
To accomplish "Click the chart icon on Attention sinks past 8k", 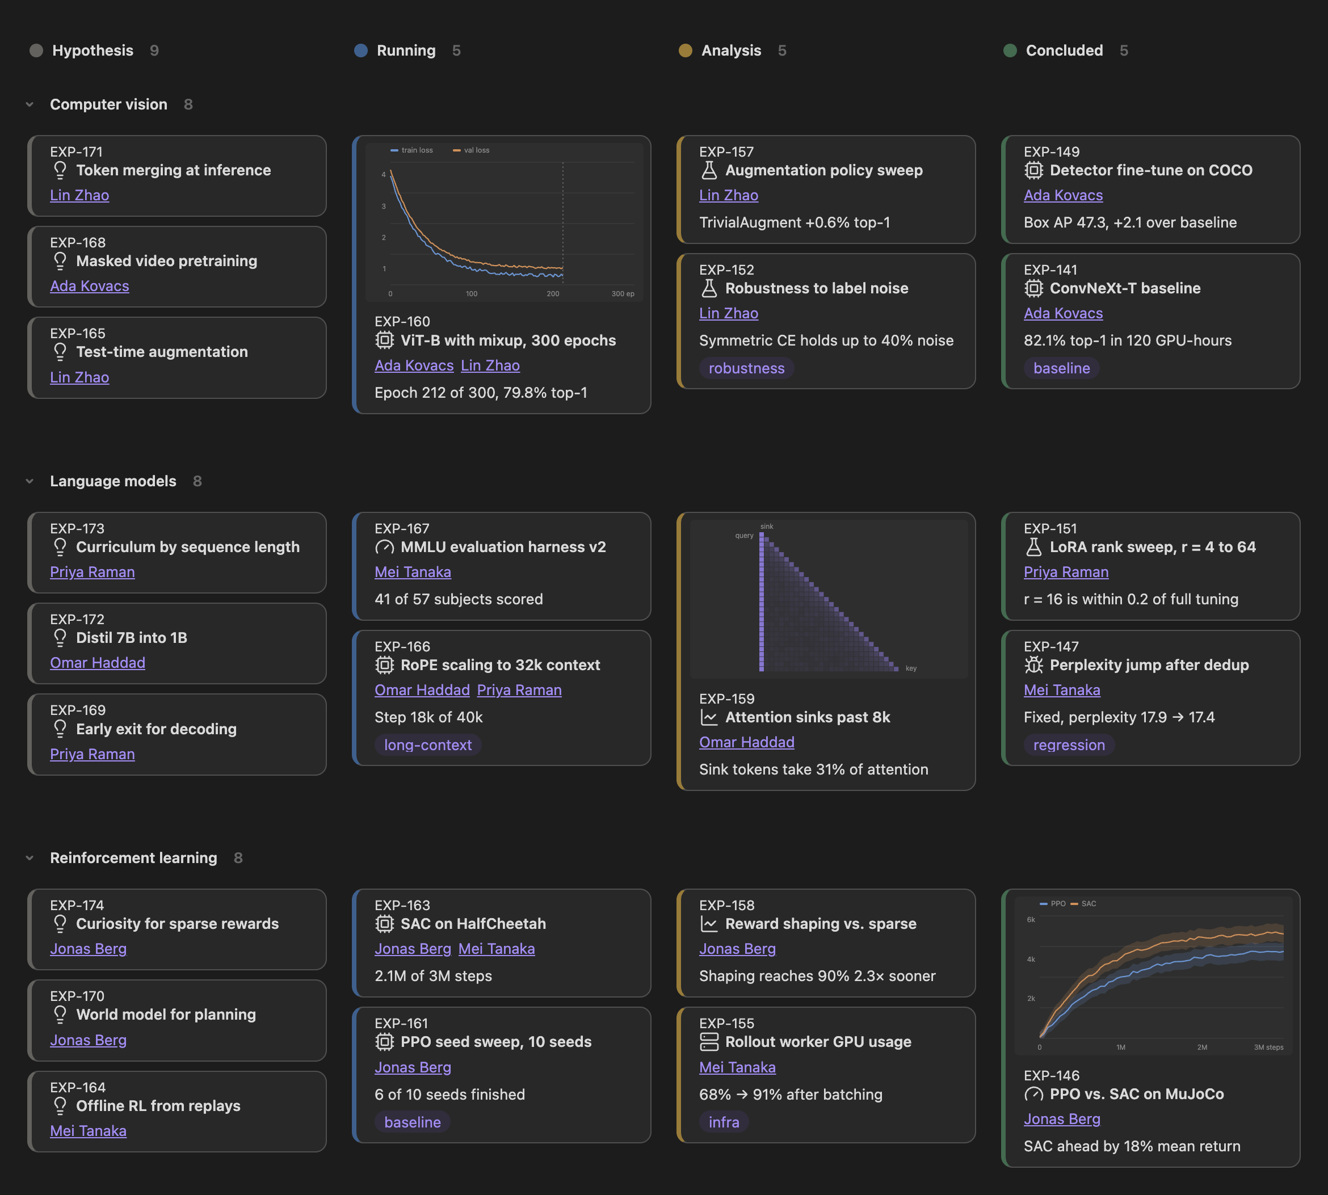I will coord(709,717).
